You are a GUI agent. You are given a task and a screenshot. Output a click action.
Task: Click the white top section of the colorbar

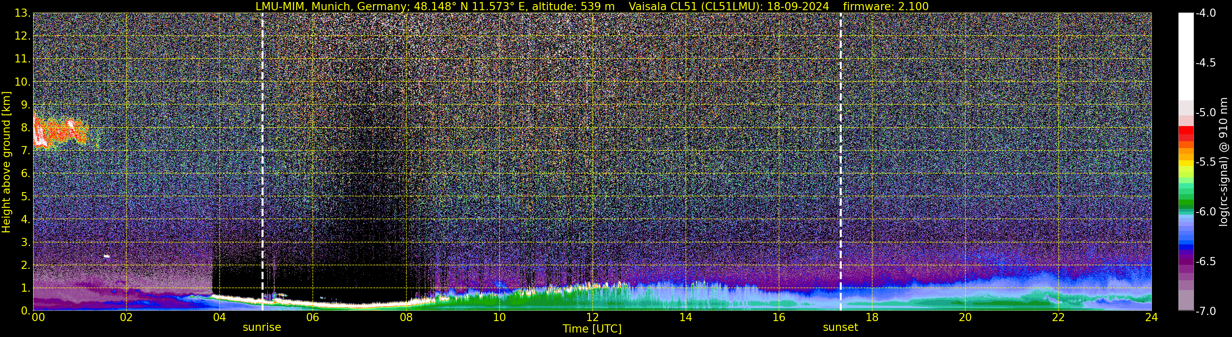point(1186,56)
